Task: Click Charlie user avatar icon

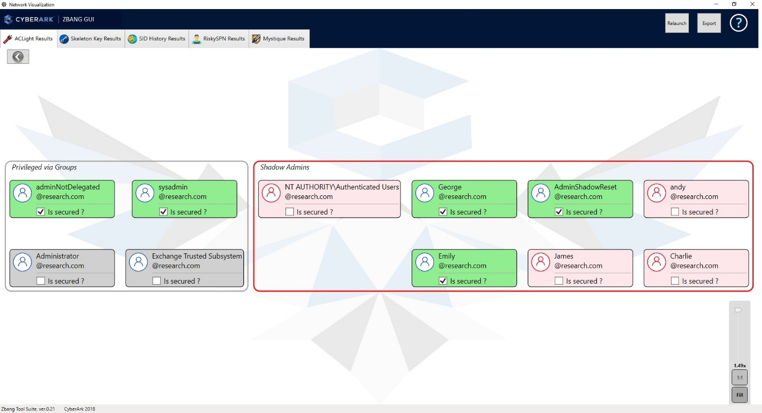Action: (x=657, y=262)
